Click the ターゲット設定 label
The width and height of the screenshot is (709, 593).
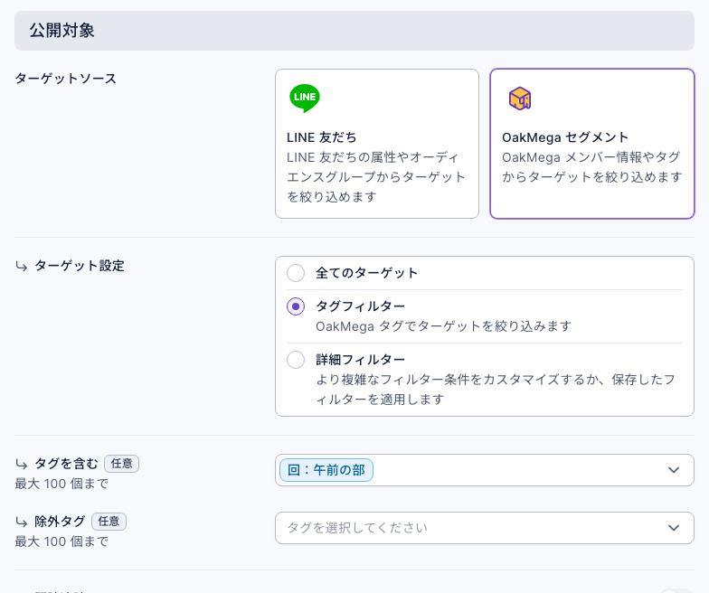80,266
